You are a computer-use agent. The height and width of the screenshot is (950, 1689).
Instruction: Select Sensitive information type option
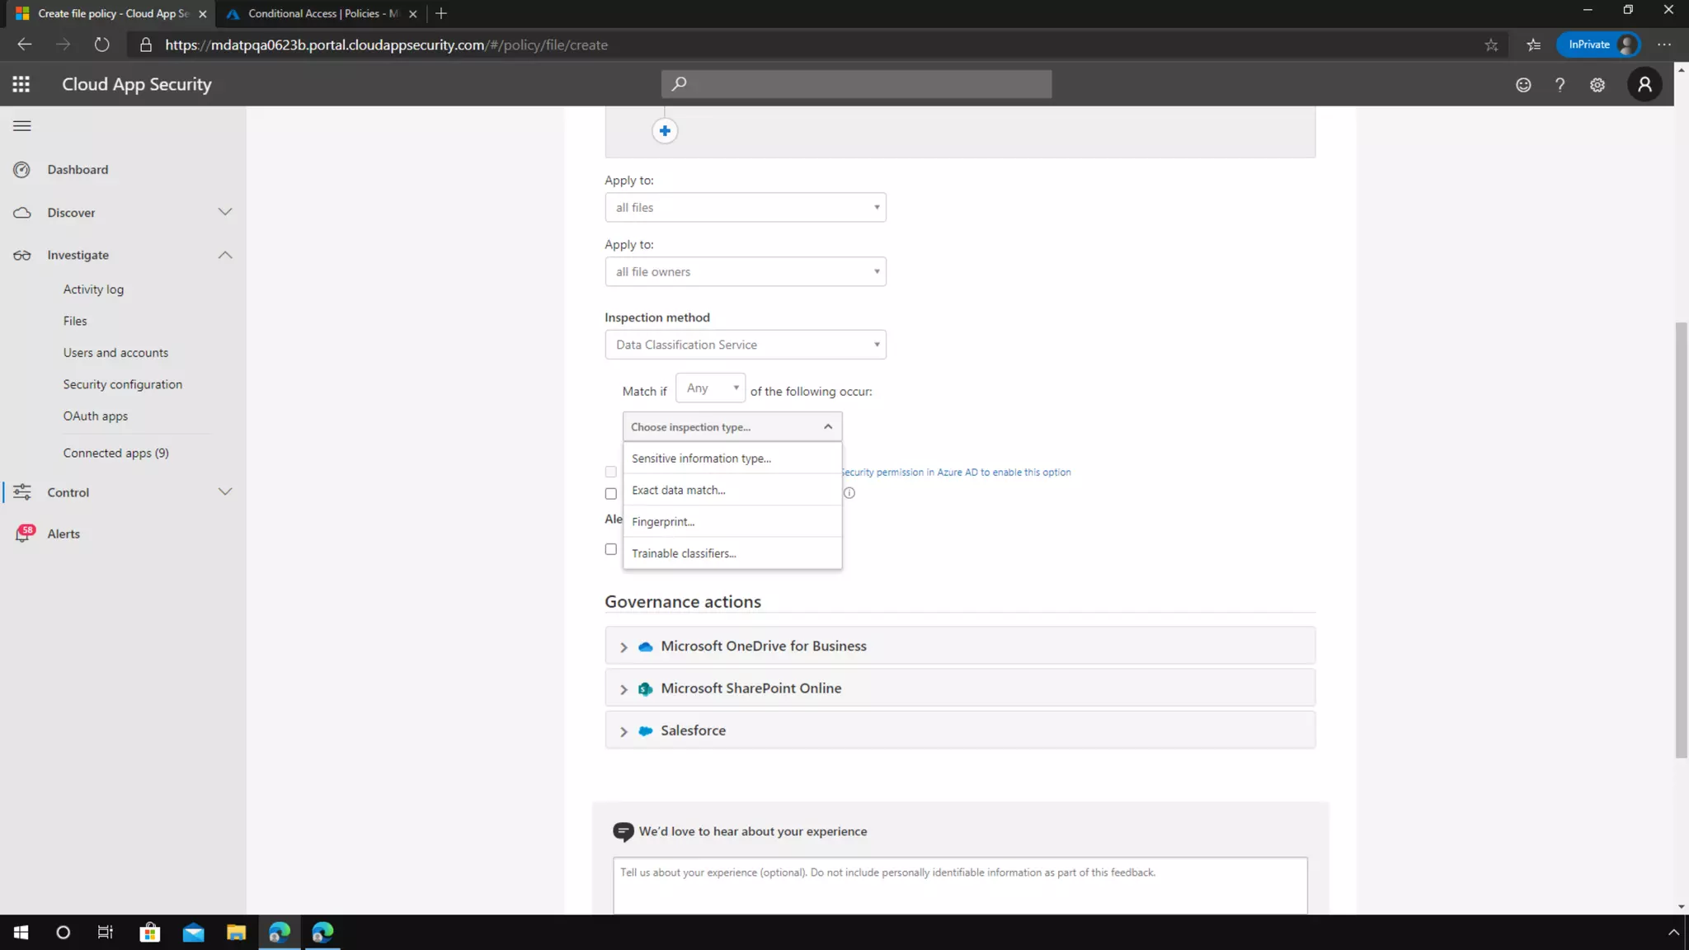[x=701, y=459]
